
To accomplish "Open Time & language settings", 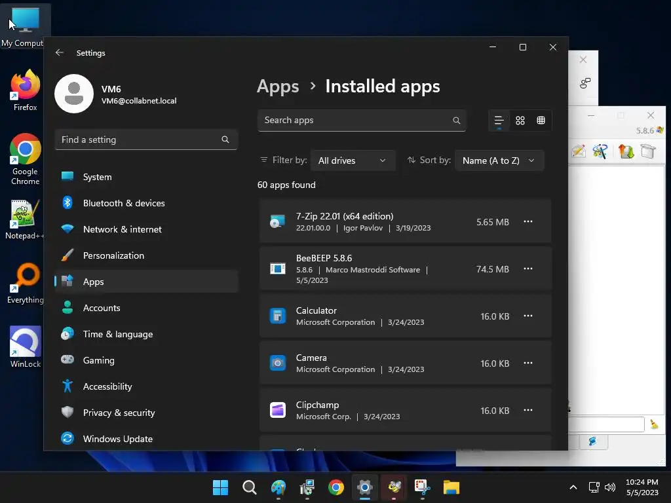I will tap(146, 334).
